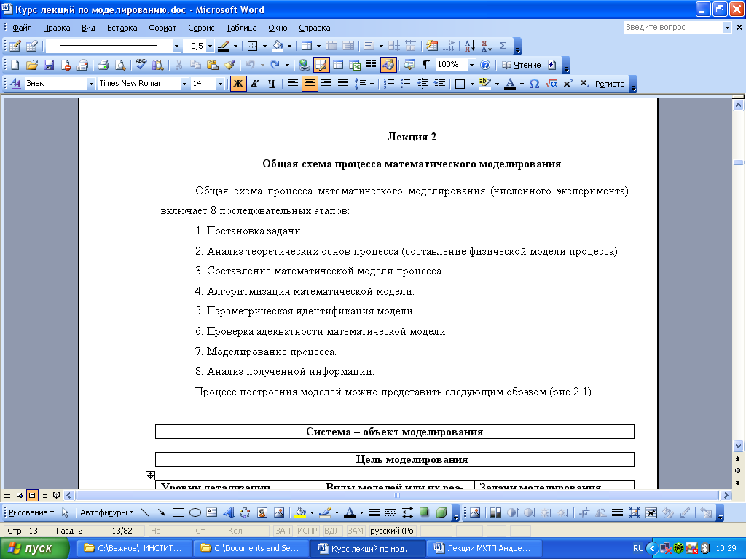Open C:\Важное\_ИНСТИТ taskbar folder

[x=135, y=548]
